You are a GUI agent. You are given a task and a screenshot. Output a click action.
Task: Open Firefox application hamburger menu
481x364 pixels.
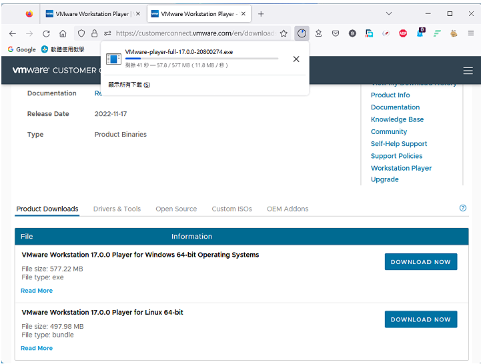coord(471,33)
